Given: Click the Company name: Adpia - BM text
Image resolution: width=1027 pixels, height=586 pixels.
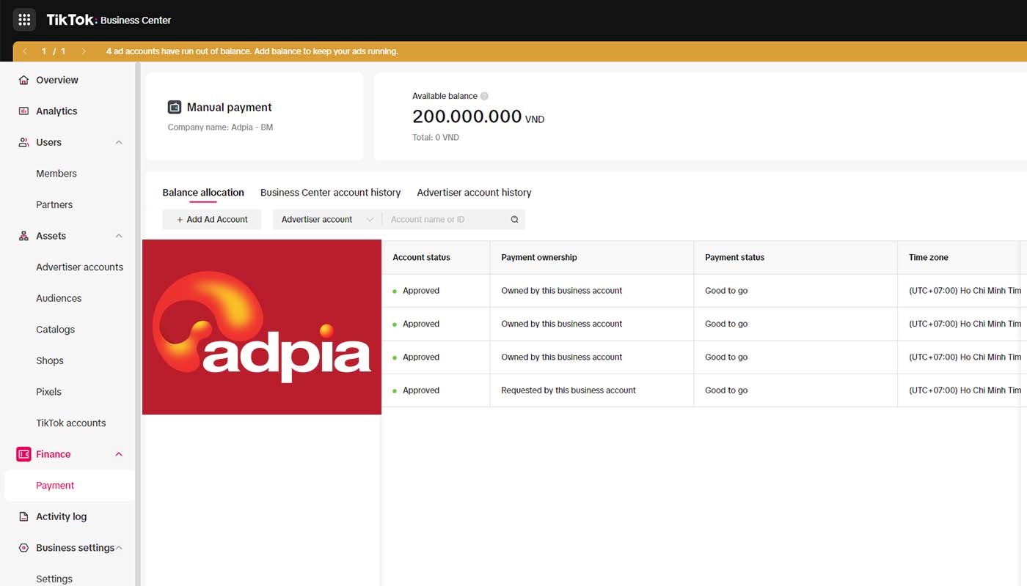Looking at the screenshot, I should coord(221,127).
